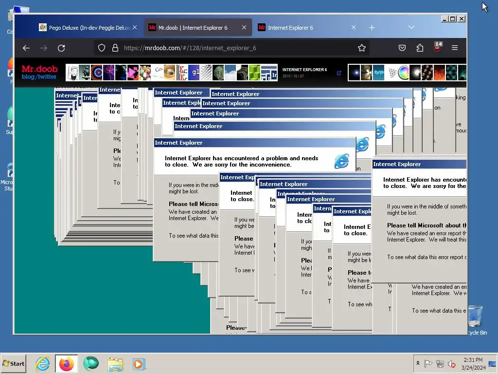
Task: Open the Google logo thumbnail
Action: pos(158,73)
